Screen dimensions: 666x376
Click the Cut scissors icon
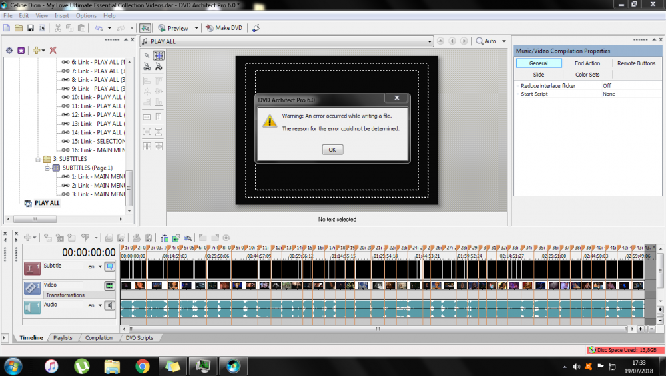click(x=58, y=28)
